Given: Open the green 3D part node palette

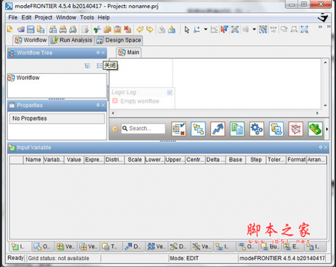Looking at the screenshot, I should click(x=315, y=129).
